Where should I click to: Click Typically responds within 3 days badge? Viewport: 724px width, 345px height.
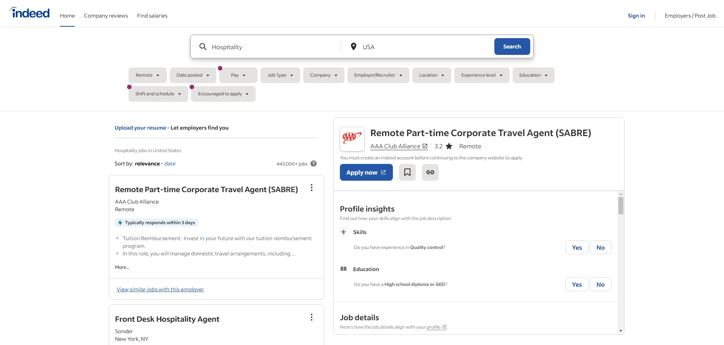156,223
